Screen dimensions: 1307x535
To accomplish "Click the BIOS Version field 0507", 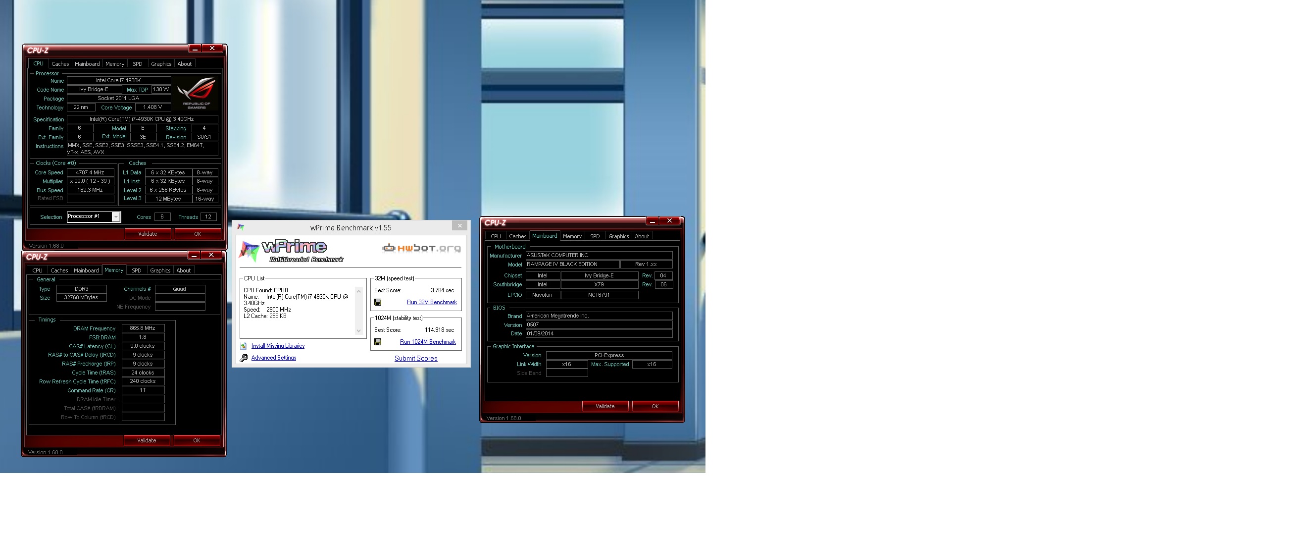I will [599, 325].
